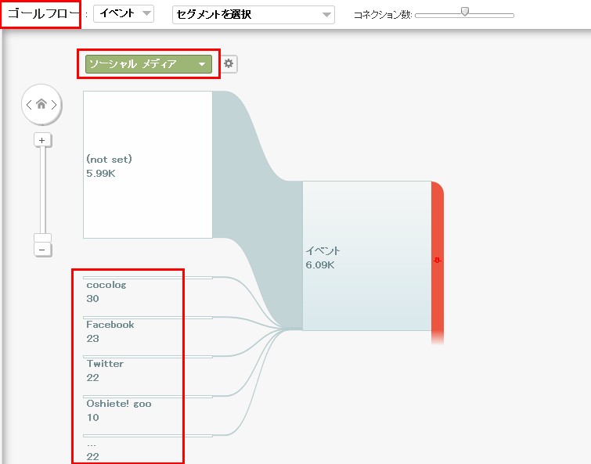Image resolution: width=591 pixels, height=464 pixels.
Task: Click the home icon in navigation control
Action: click(41, 105)
